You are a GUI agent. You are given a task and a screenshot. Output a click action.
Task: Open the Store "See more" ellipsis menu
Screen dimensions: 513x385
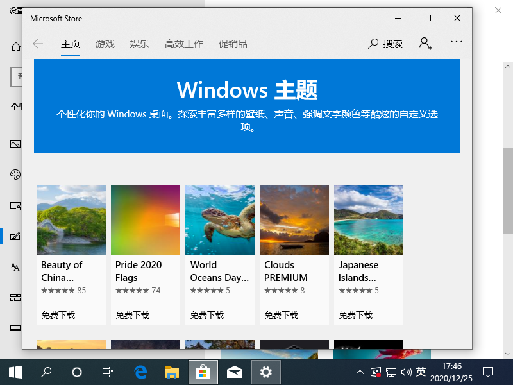[456, 41]
